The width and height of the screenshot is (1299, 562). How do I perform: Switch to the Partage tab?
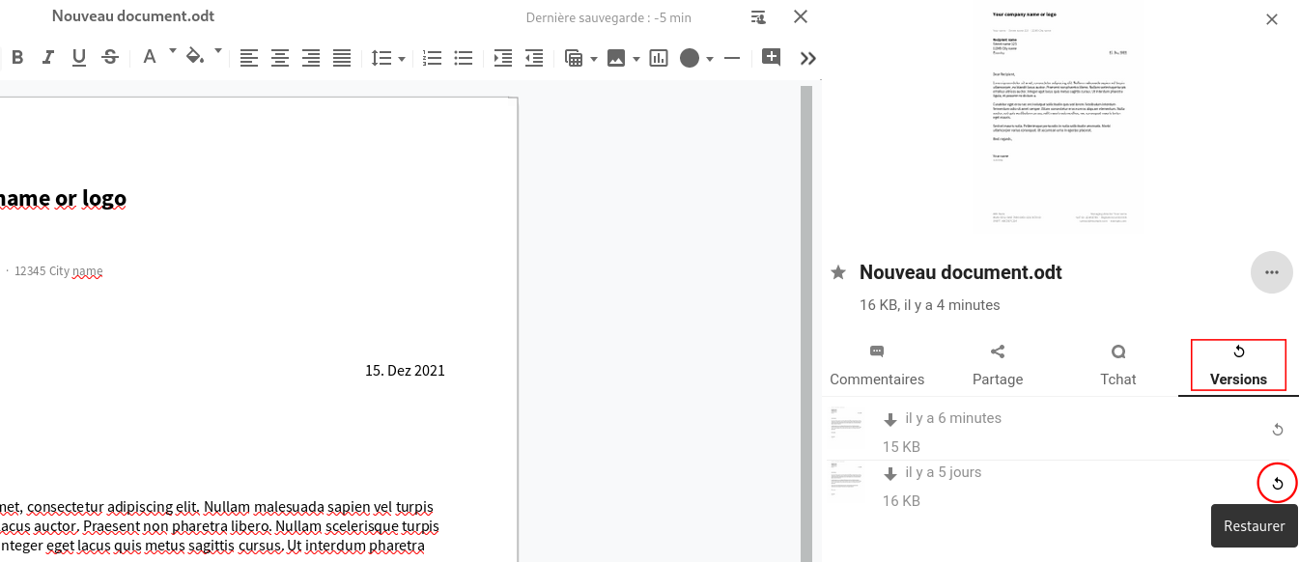[x=998, y=365]
